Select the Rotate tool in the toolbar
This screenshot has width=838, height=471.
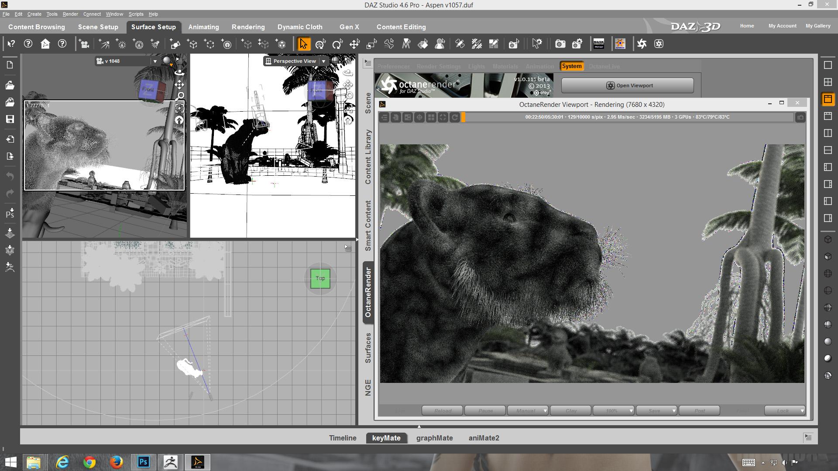coord(337,44)
